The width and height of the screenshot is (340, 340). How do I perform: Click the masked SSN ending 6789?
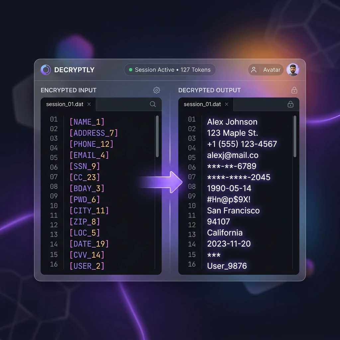click(x=231, y=166)
